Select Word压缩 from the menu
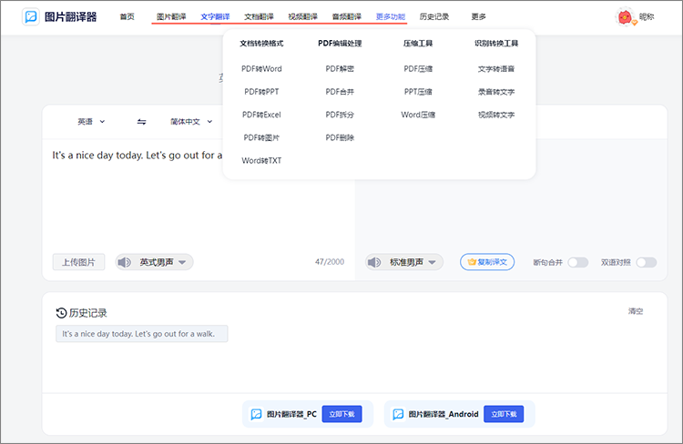Screen dimensions: 683x444 [x=418, y=115]
